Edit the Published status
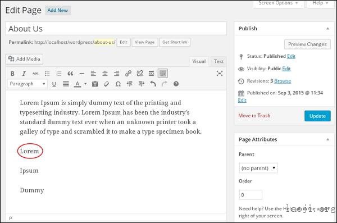337x223 pixels. tap(291, 56)
